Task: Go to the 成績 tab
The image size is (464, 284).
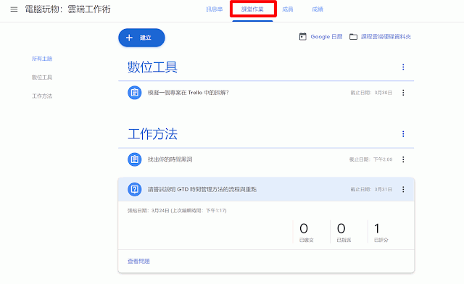Action: (318, 9)
